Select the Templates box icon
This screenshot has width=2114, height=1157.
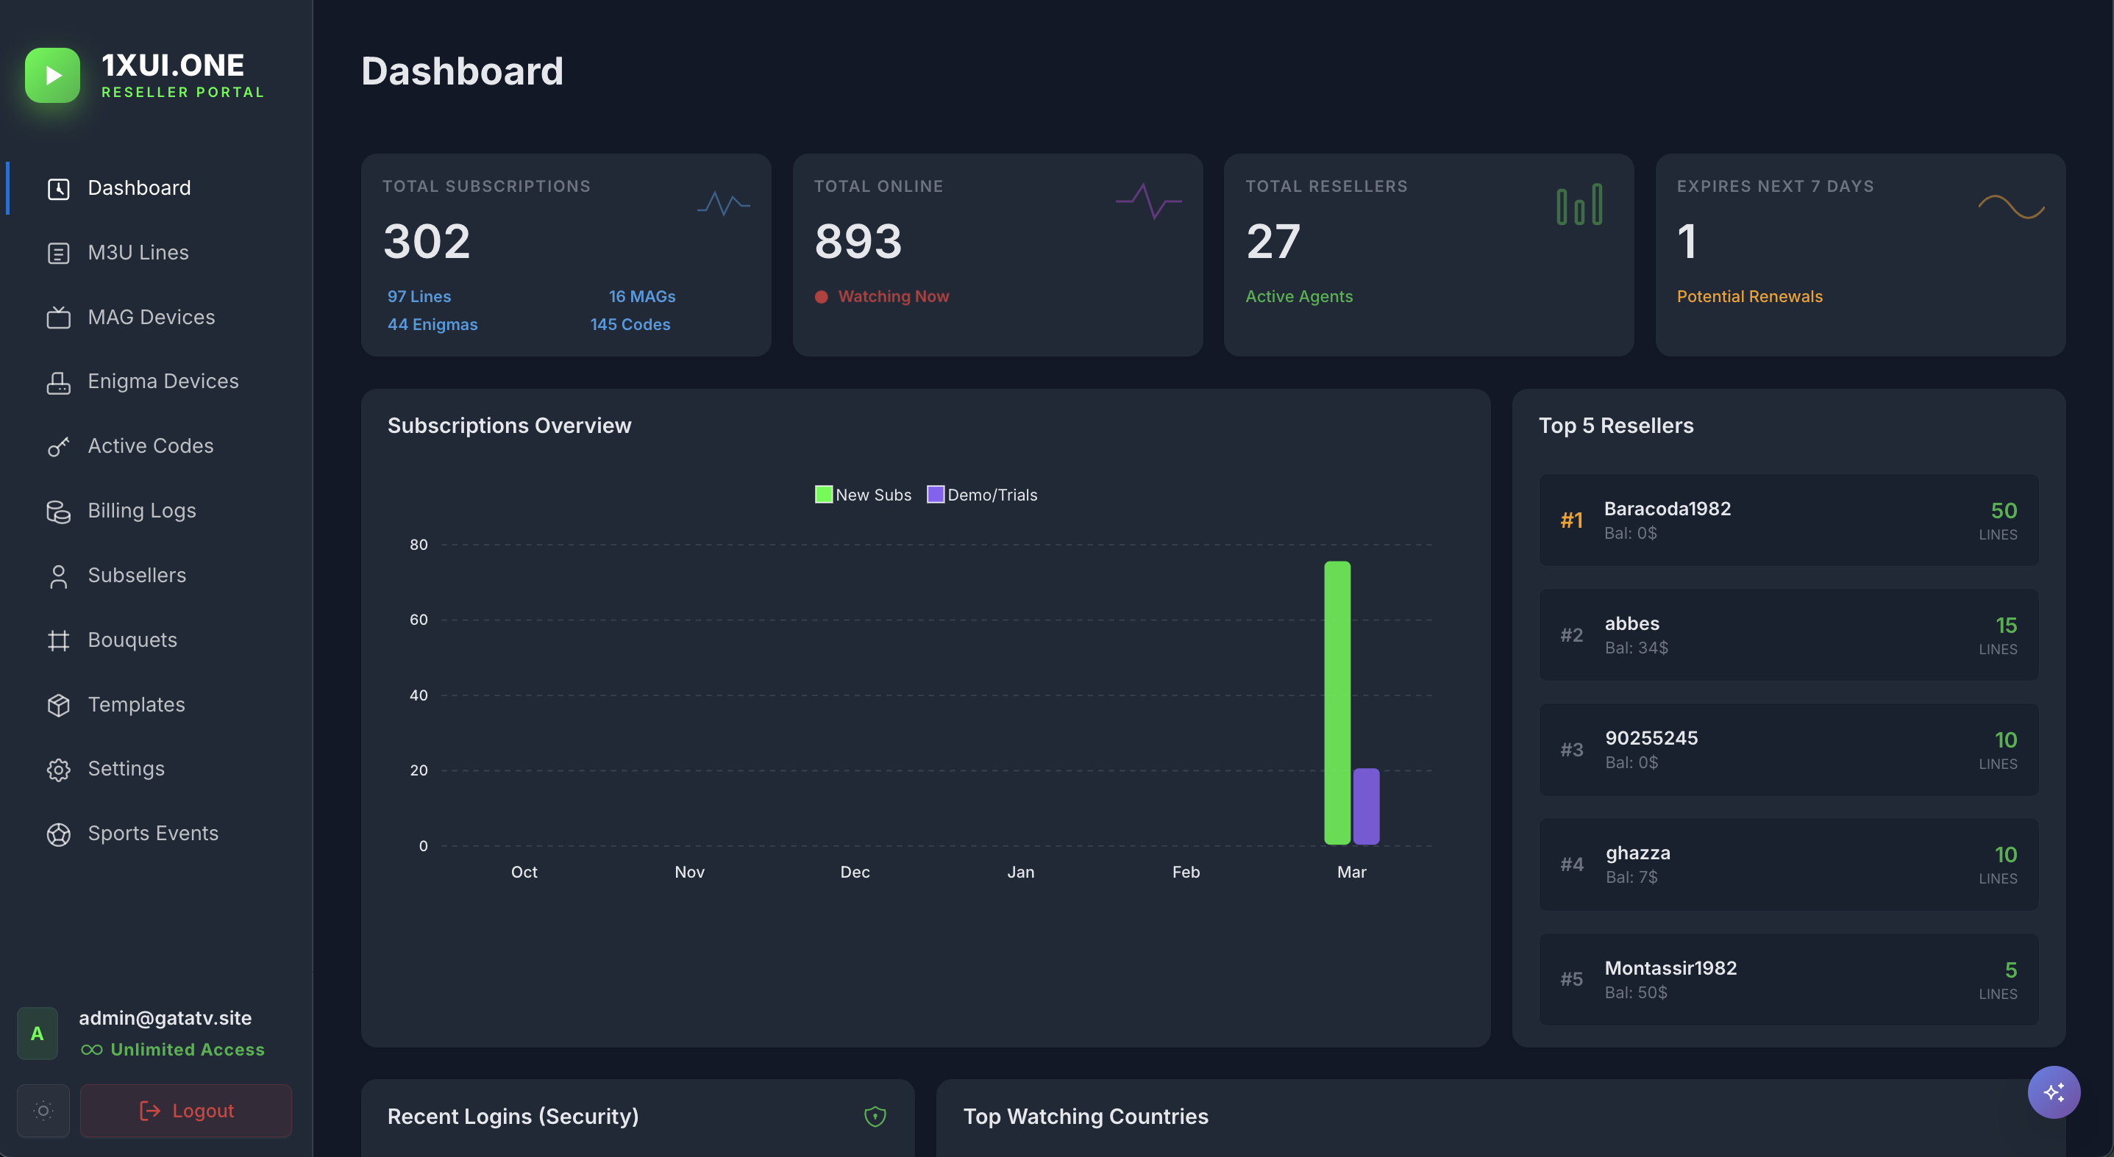click(57, 704)
